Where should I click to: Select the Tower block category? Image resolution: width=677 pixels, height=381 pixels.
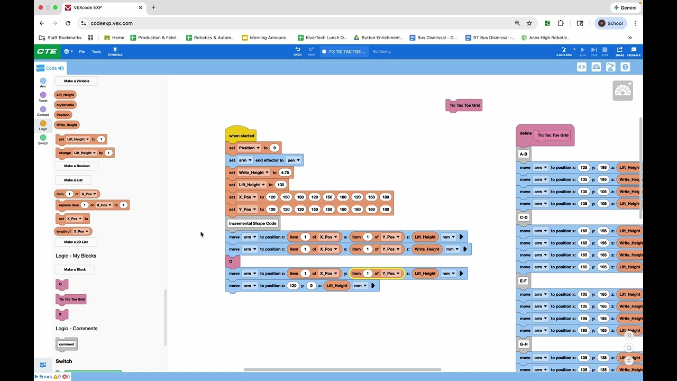(x=43, y=97)
